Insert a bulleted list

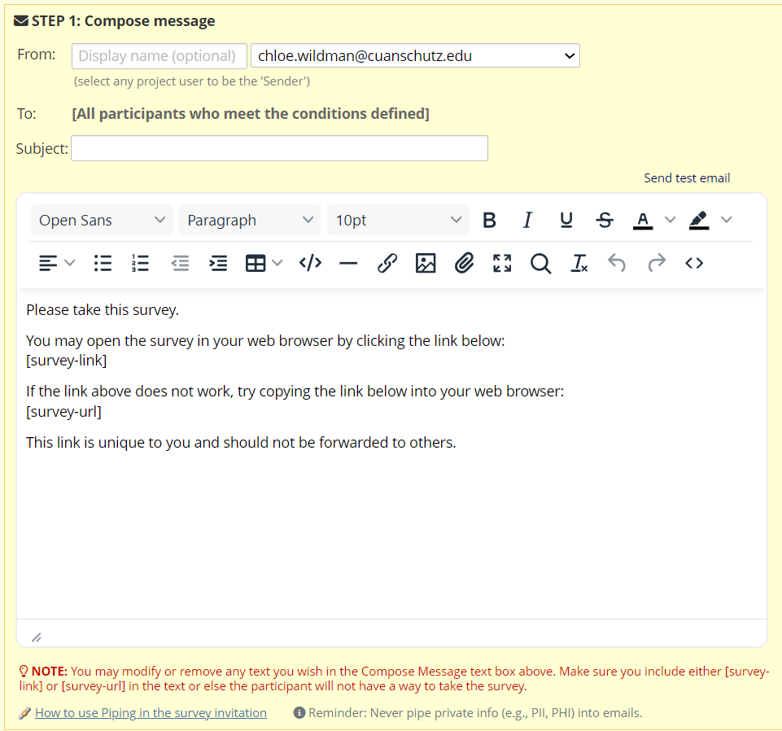(x=102, y=262)
